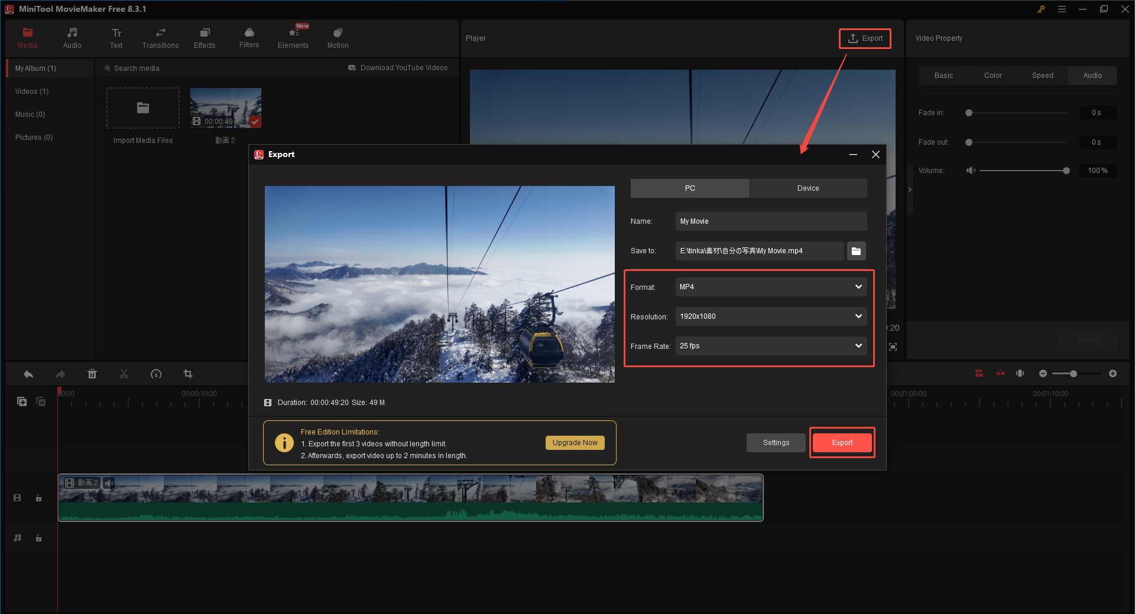Select the Audio library icon
Screen dimensions: 1135x614
(x=72, y=37)
